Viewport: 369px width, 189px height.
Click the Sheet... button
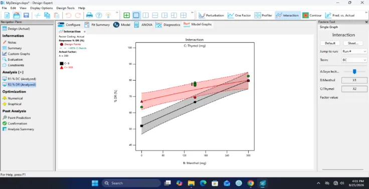353,43
